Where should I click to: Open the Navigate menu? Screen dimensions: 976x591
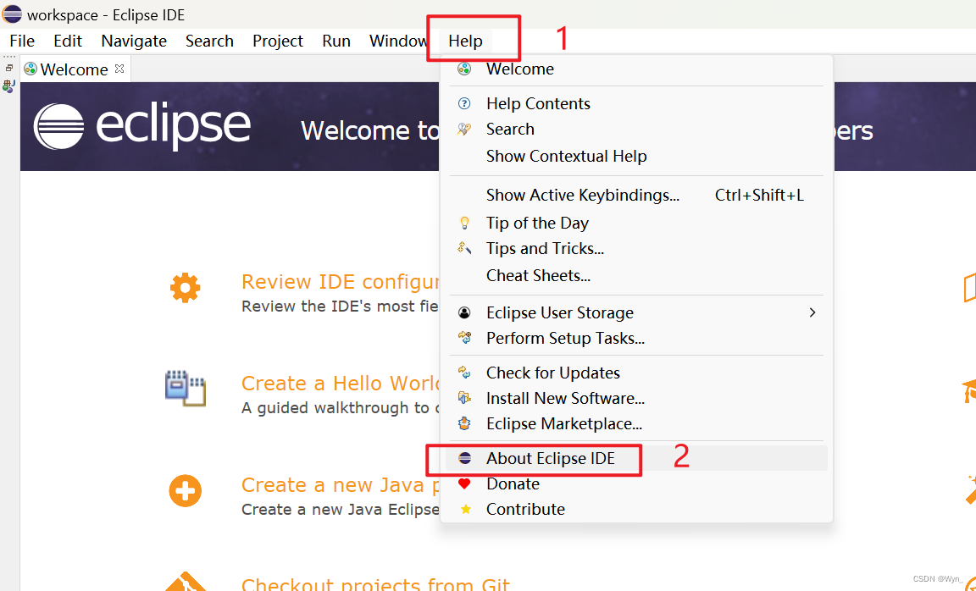[134, 41]
